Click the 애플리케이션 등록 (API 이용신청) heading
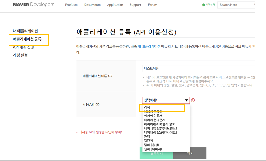 (x=126, y=32)
